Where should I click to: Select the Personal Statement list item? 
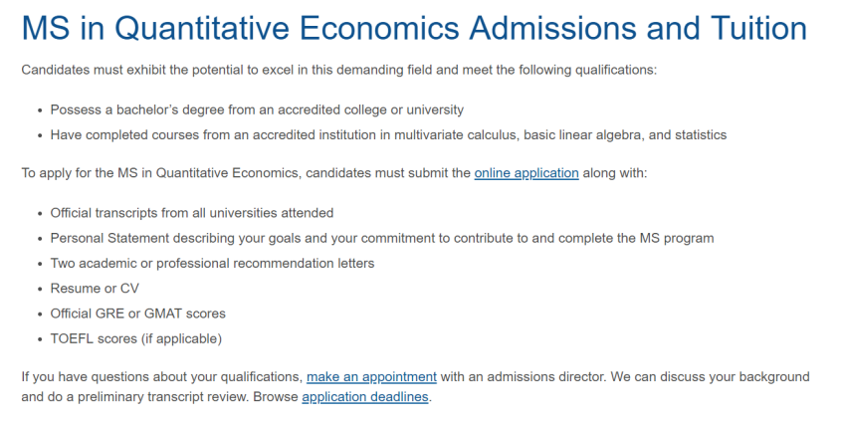click(x=382, y=238)
